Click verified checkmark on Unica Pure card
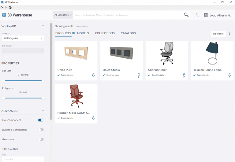 pos(58,75)
